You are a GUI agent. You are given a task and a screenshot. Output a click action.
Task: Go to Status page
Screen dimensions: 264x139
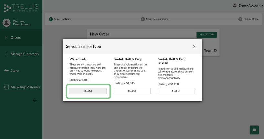[x=21, y=70]
